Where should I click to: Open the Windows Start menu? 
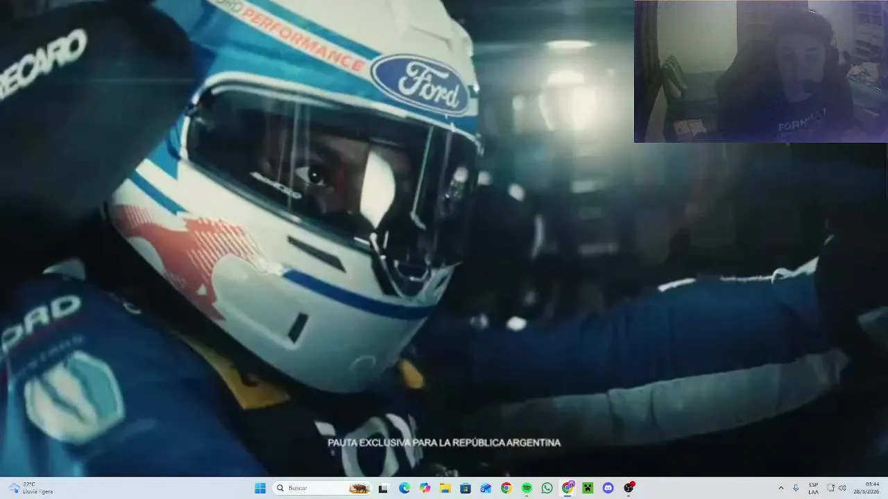point(260,488)
